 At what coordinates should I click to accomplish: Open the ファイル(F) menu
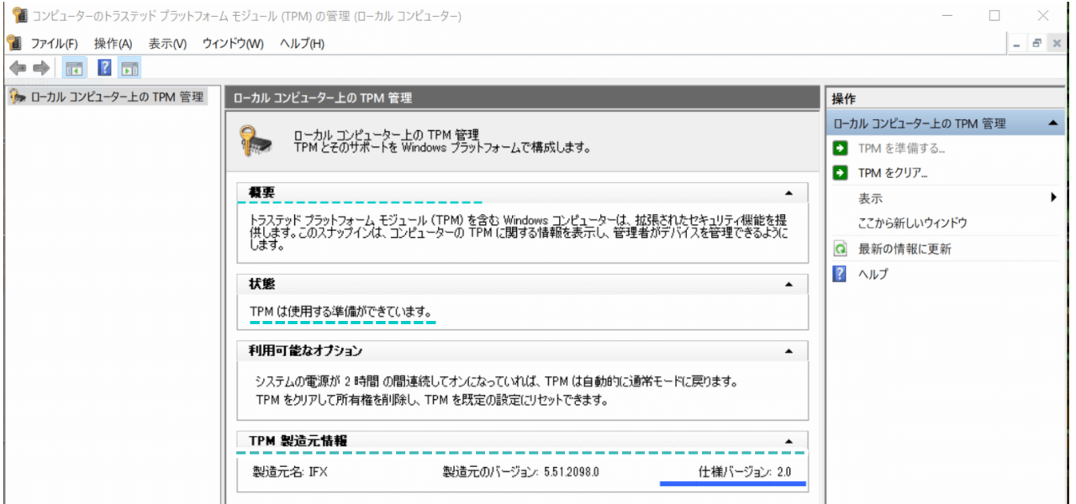click(54, 44)
